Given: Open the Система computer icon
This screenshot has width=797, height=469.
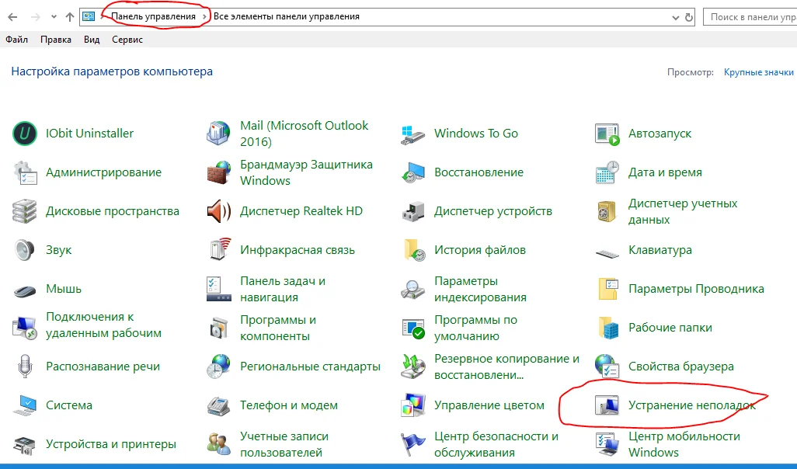Looking at the screenshot, I should (x=24, y=405).
